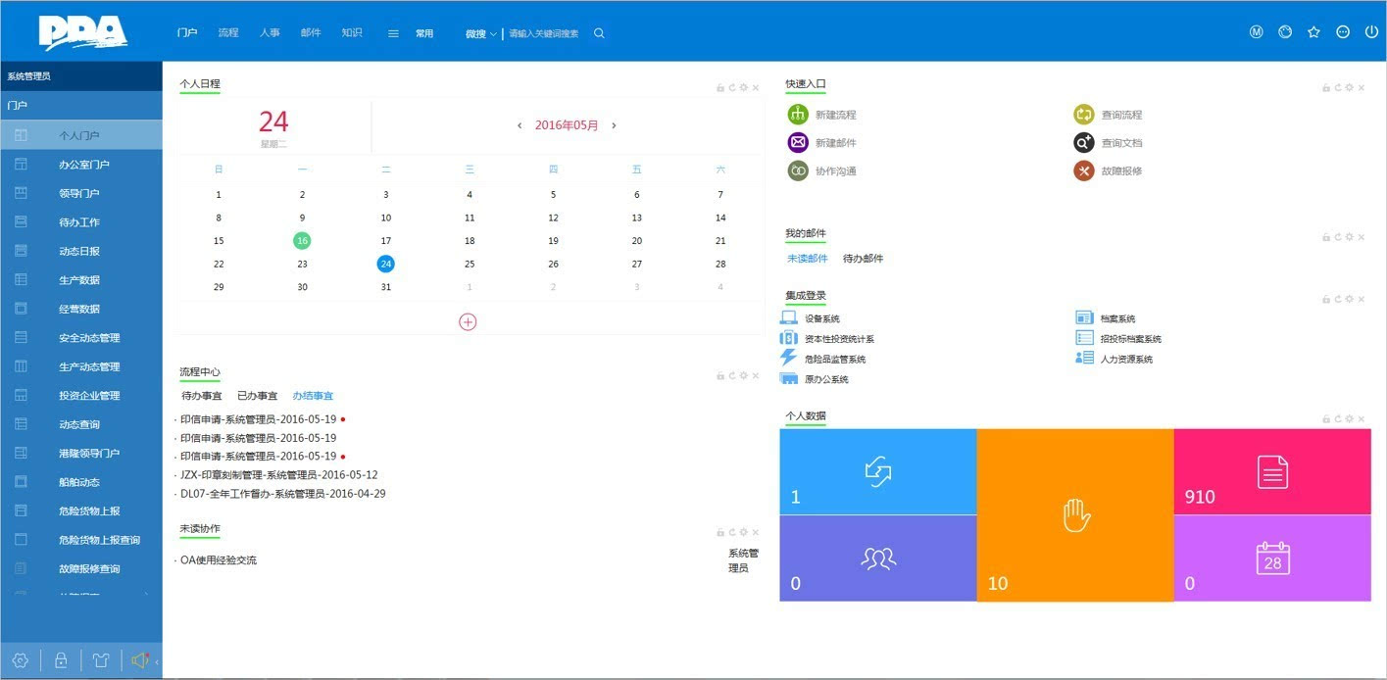Open OA使用经验交流 collaboration link
Screen dimensions: 1387x680
pyautogui.click(x=219, y=560)
